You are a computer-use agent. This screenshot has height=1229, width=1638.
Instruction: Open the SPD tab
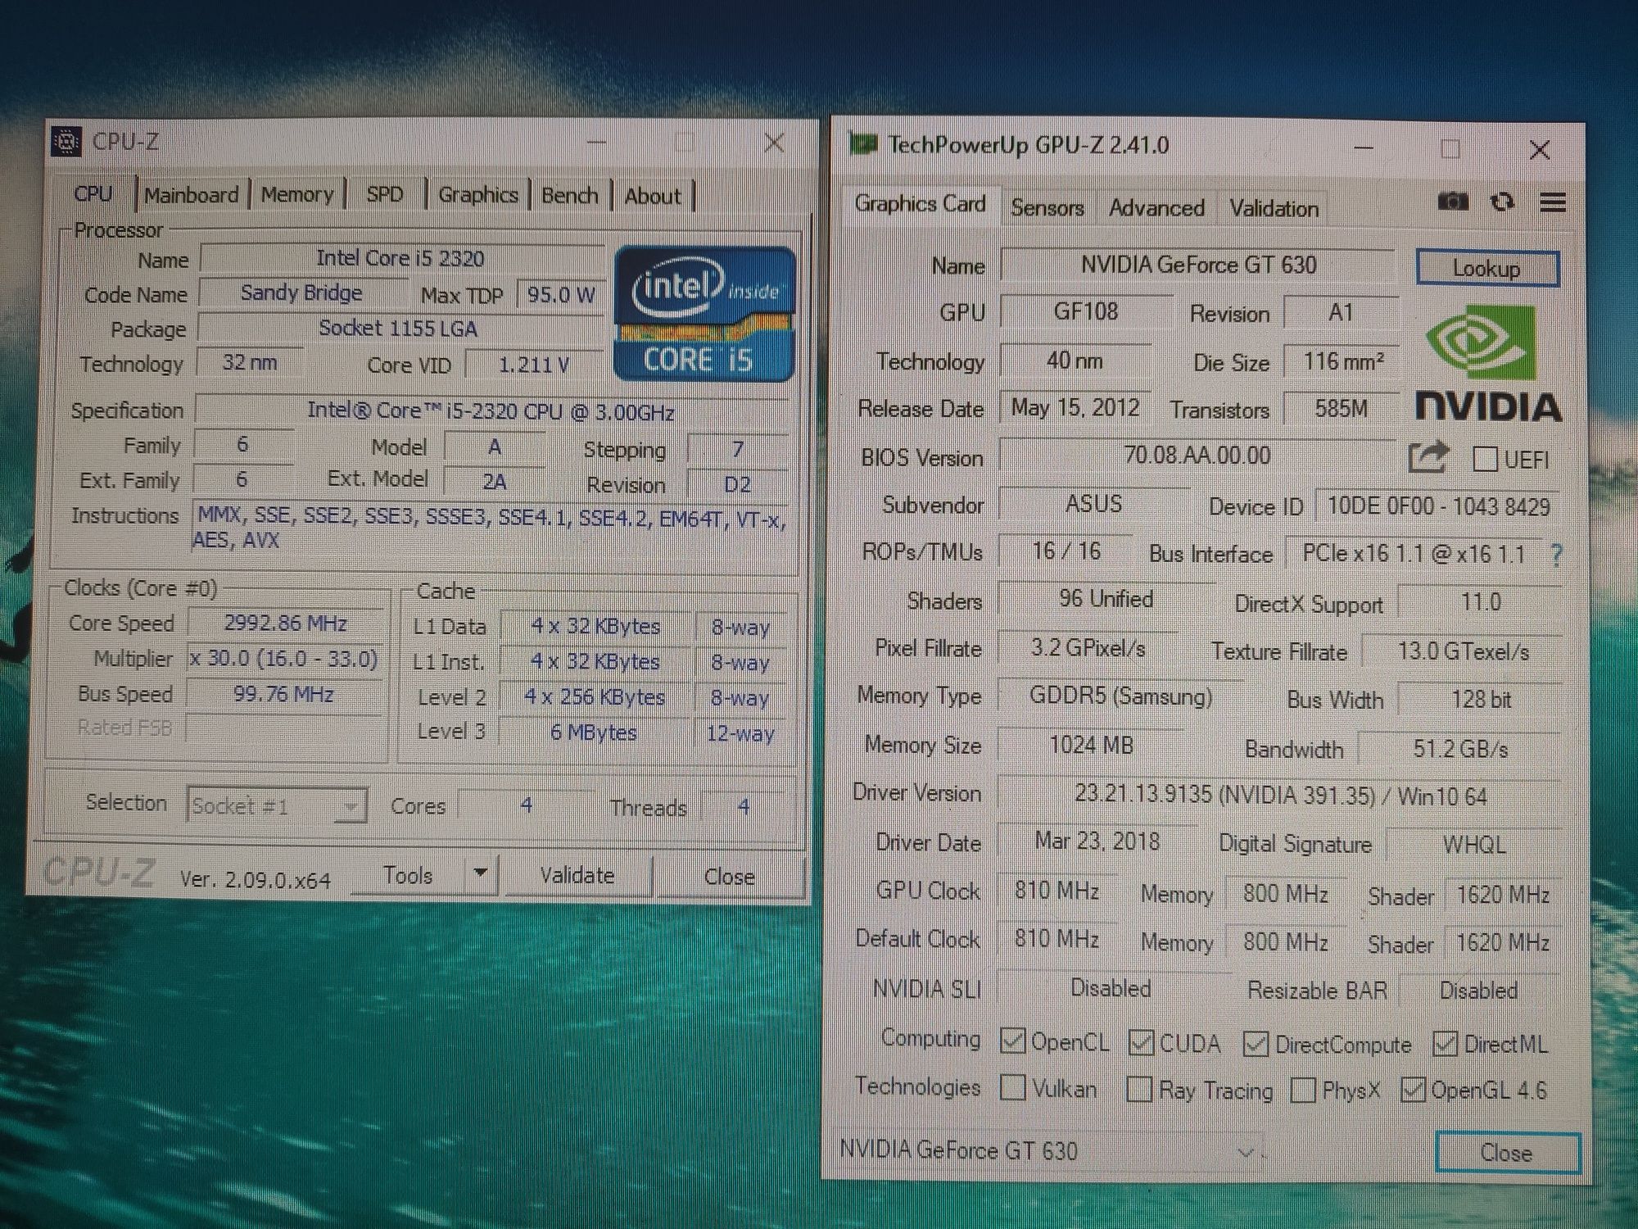tap(385, 195)
